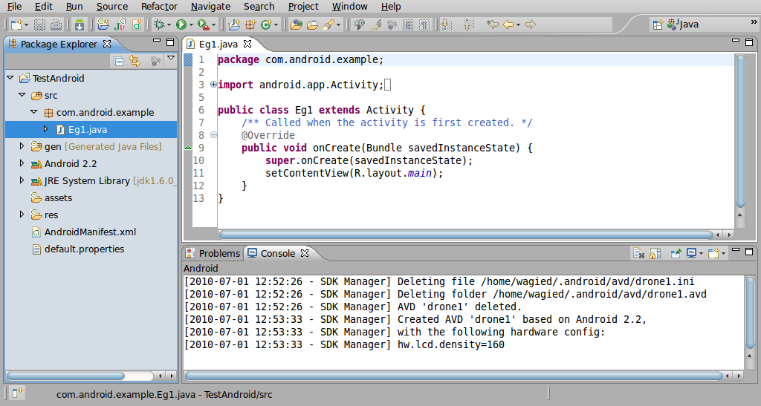Click the Debug bug icon
Viewport: 761px width, 406px height.
point(159,24)
